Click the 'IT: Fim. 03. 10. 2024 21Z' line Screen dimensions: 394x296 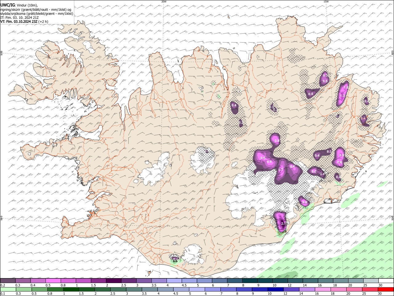tap(19, 18)
